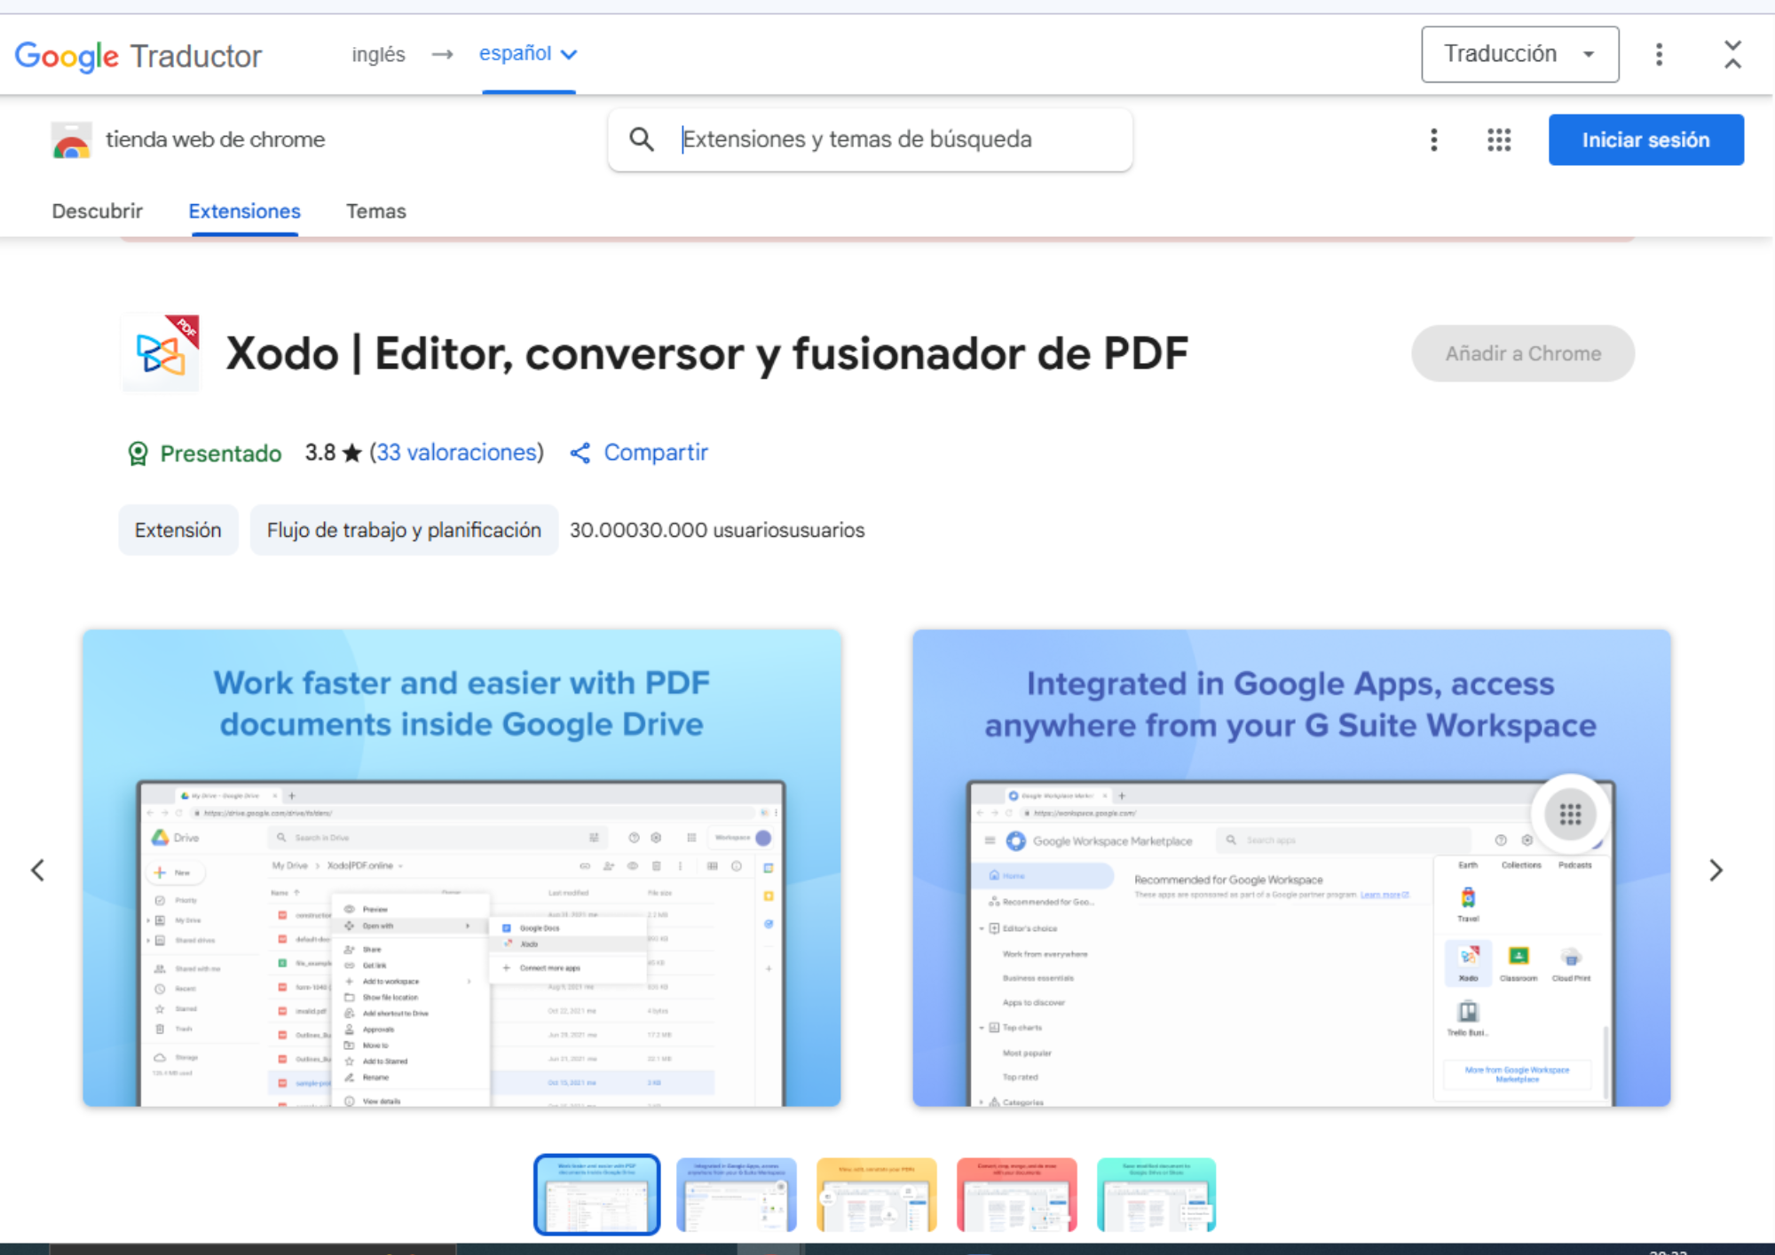Click the Presentado featured badge

tap(205, 454)
